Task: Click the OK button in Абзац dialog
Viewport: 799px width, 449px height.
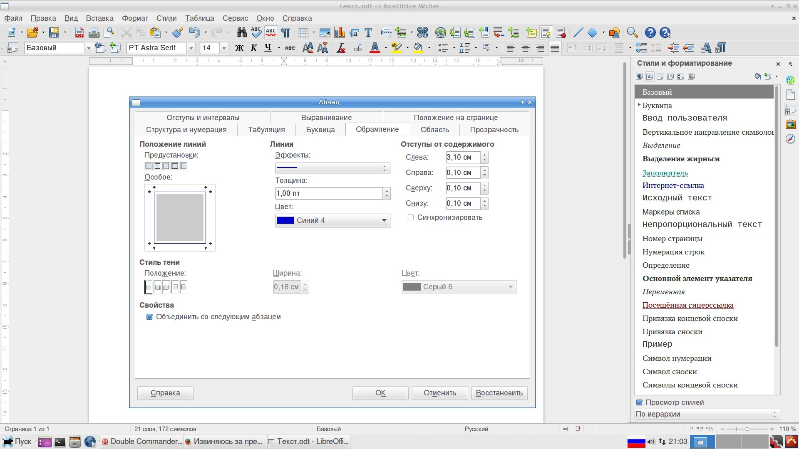Action: tap(380, 393)
